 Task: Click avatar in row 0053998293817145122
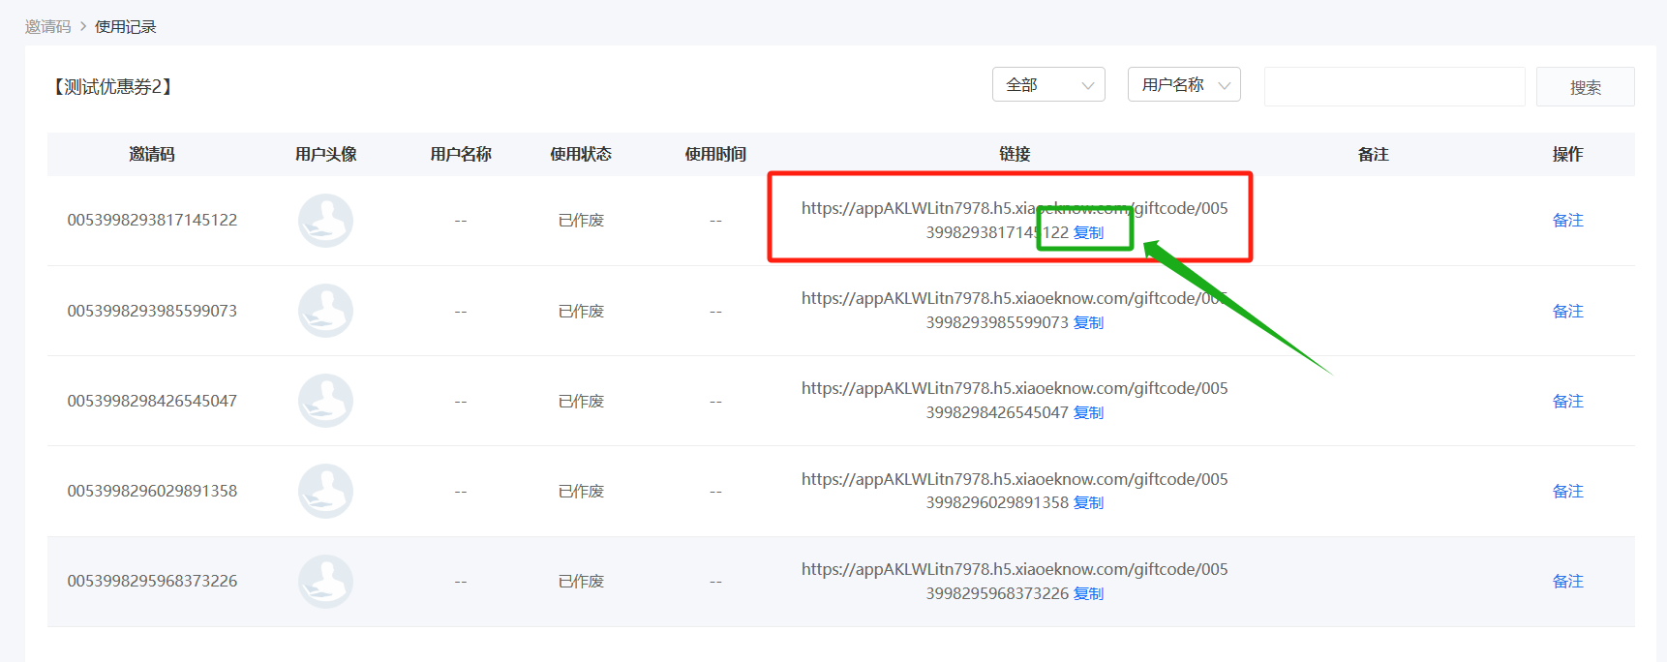(x=325, y=221)
